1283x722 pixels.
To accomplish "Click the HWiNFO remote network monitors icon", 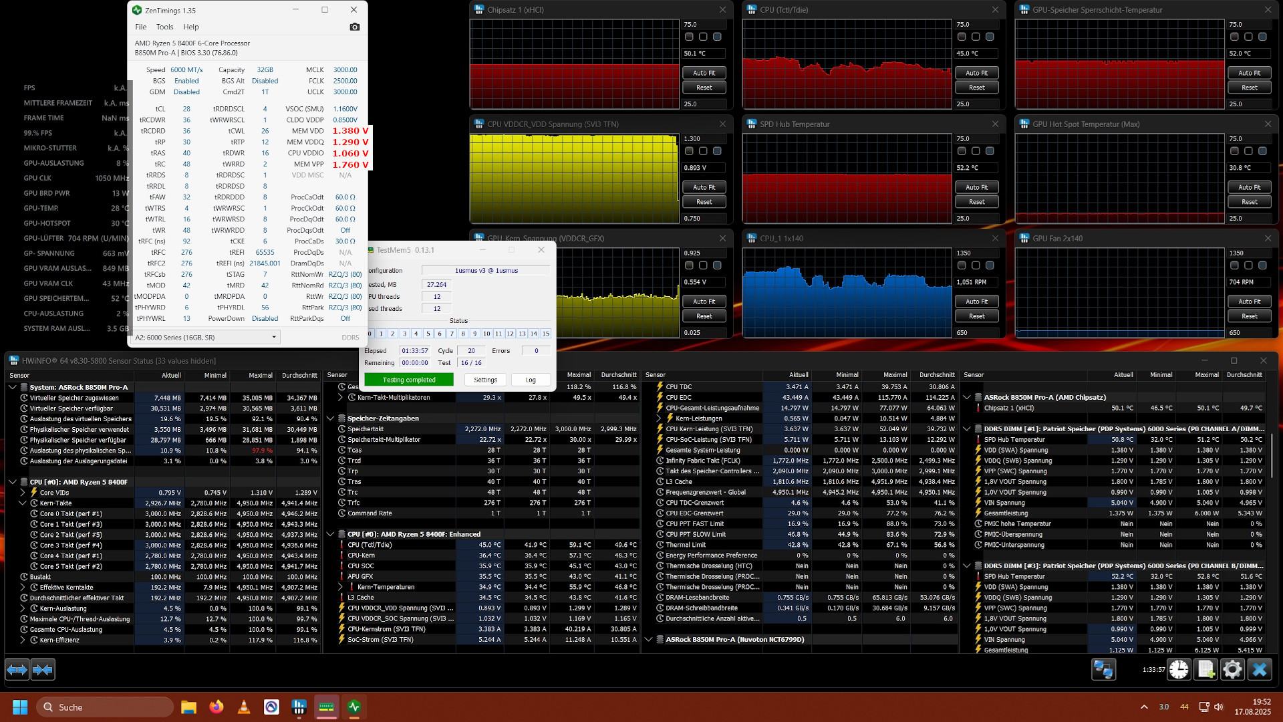I will tap(1103, 669).
